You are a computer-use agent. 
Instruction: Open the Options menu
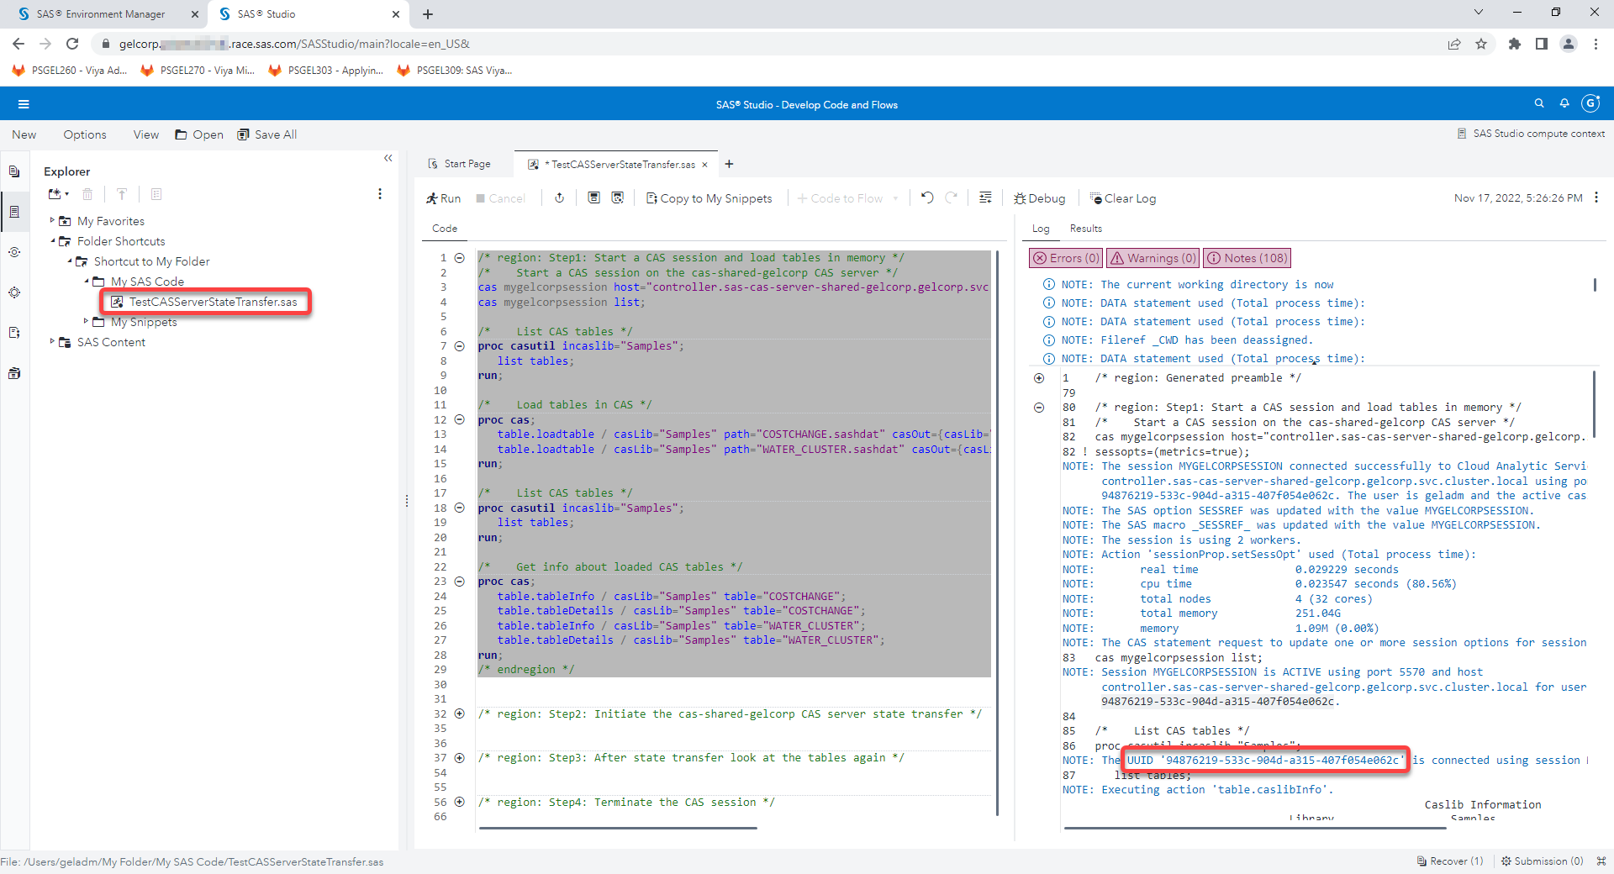click(85, 134)
